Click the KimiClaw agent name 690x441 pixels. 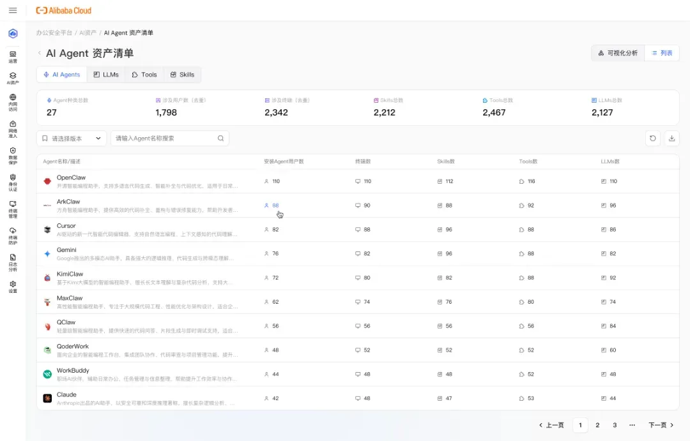coord(70,274)
